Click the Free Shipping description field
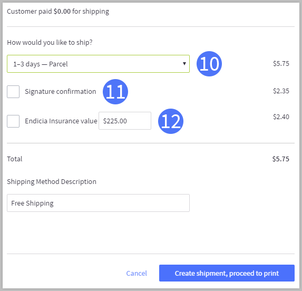Screen dimensions: 302x291 point(98,203)
